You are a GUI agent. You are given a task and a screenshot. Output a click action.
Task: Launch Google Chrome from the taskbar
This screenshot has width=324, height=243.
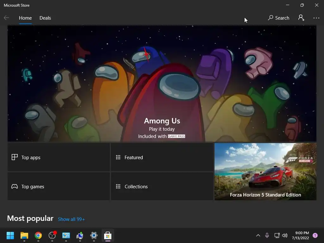38,235
